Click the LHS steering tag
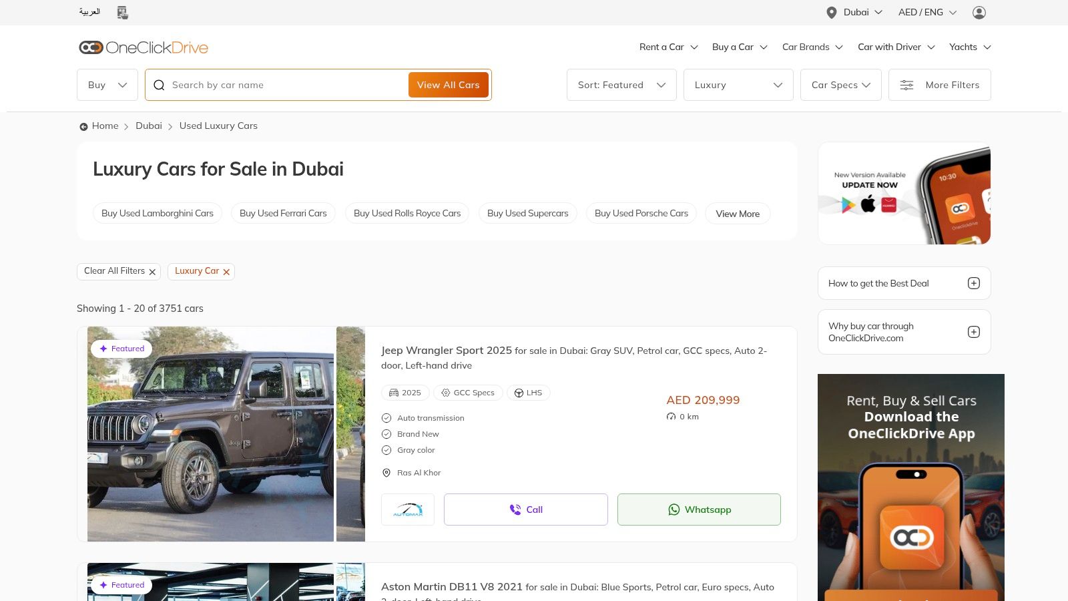 (528, 393)
